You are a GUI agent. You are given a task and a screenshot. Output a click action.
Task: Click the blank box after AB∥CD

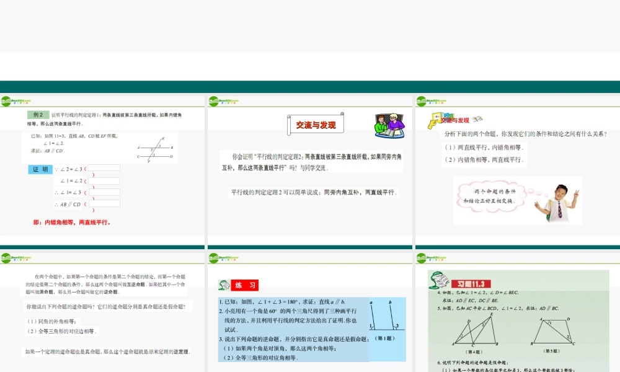click(x=105, y=203)
